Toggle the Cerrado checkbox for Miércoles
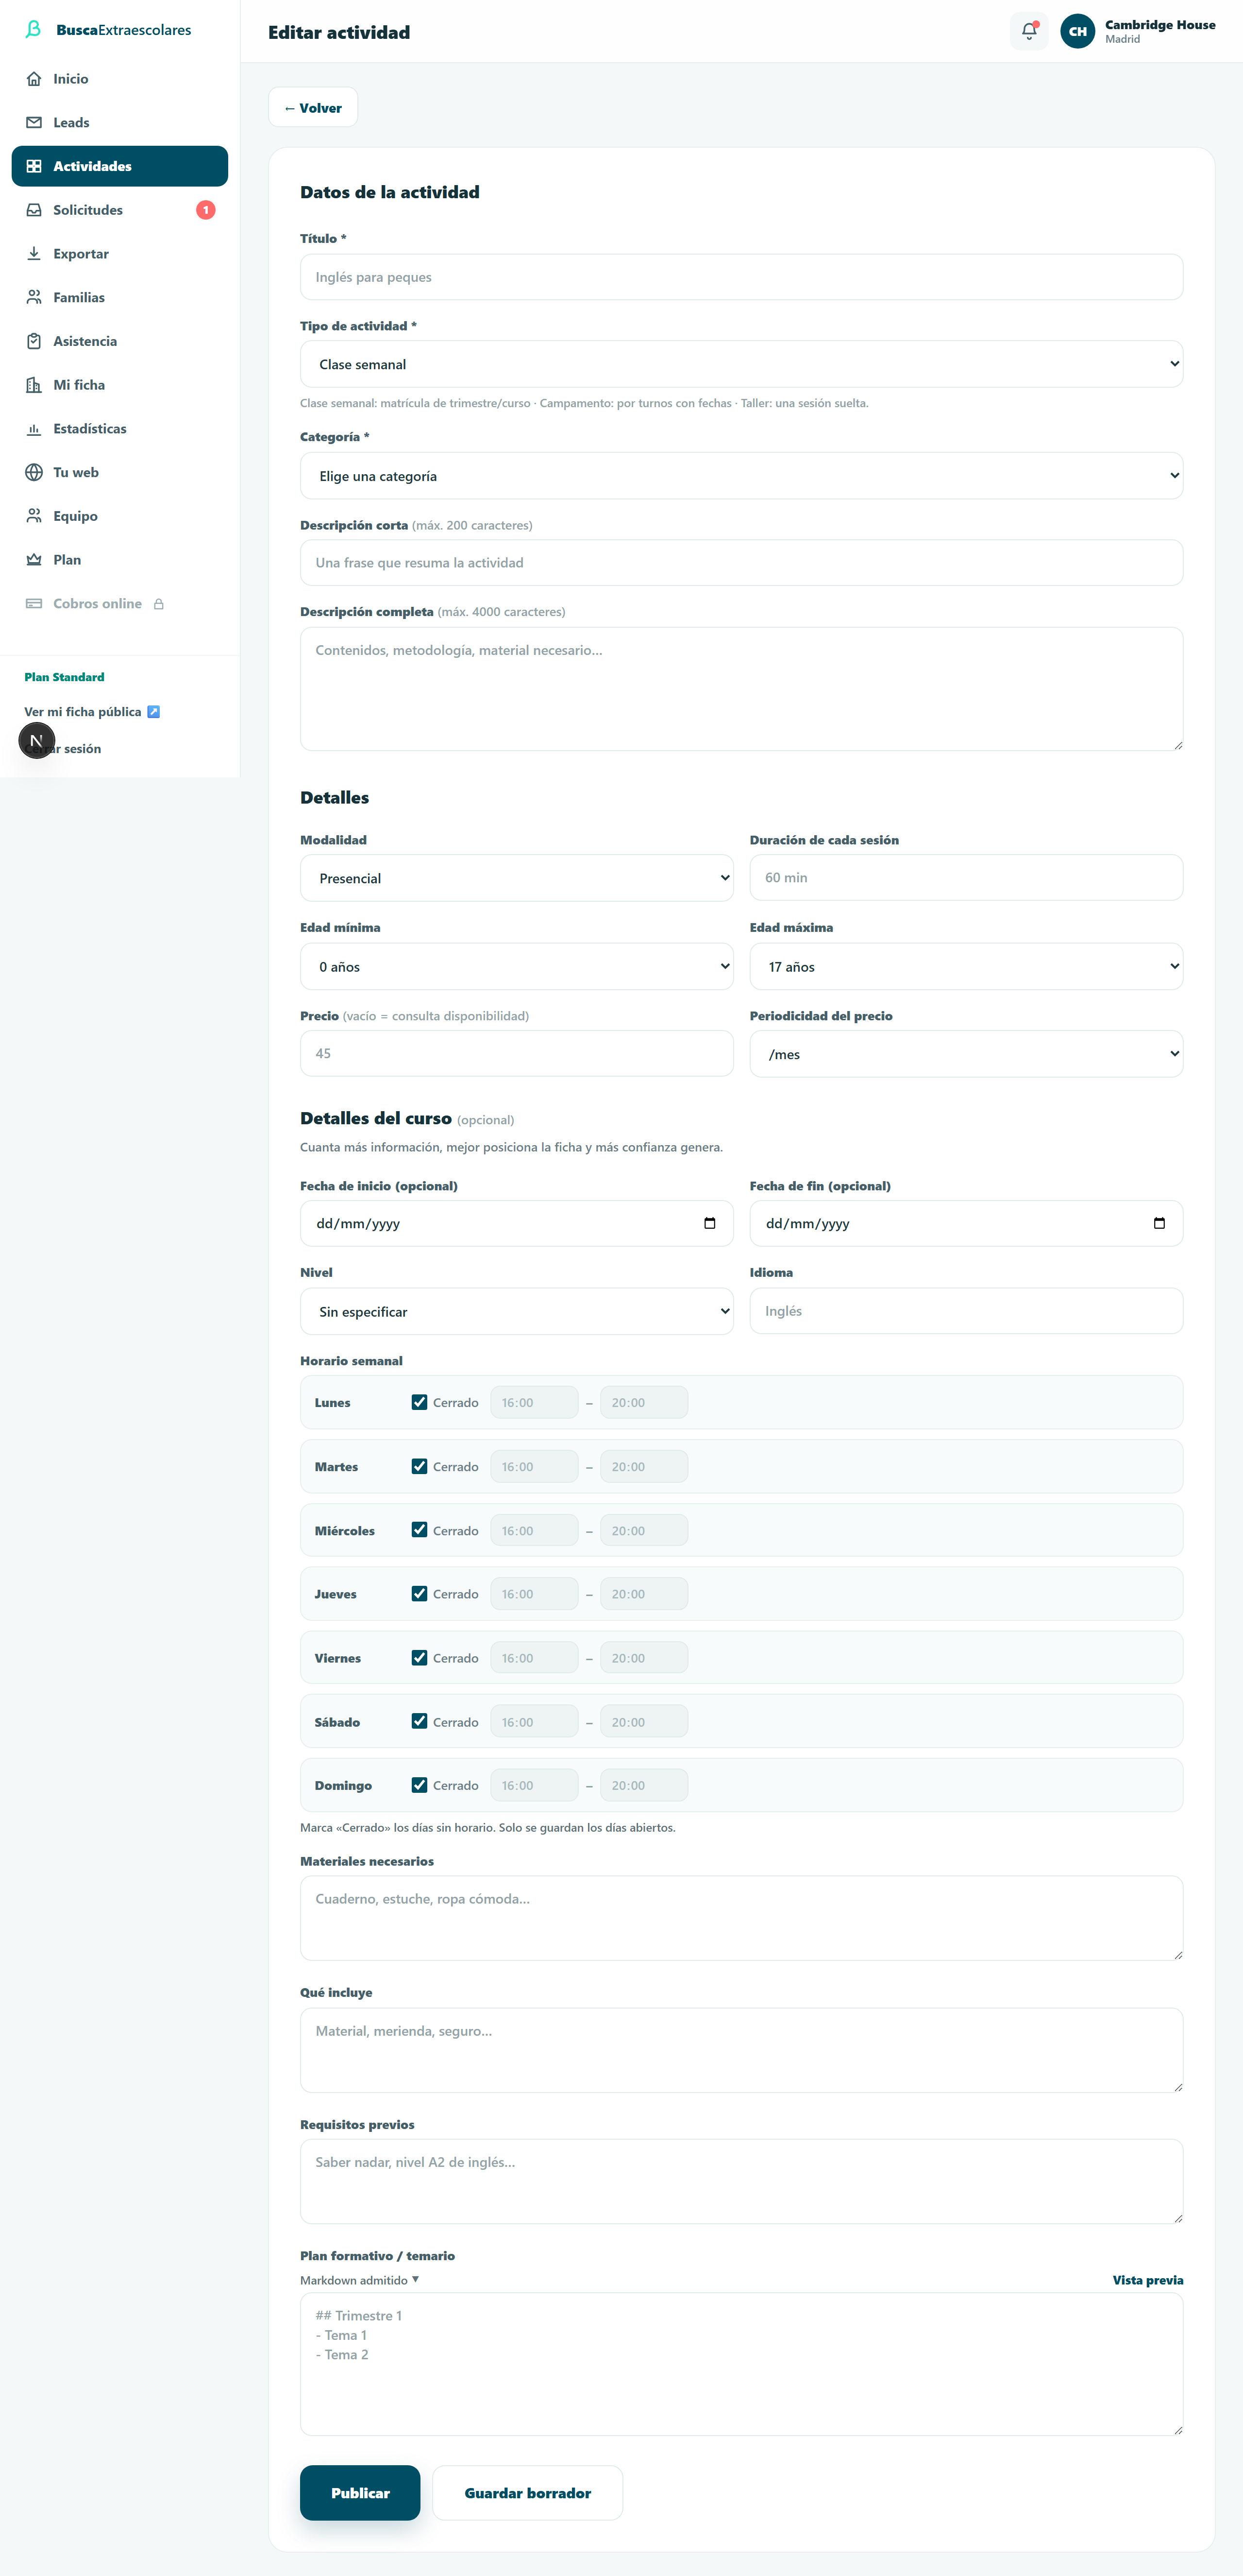 (x=420, y=1530)
